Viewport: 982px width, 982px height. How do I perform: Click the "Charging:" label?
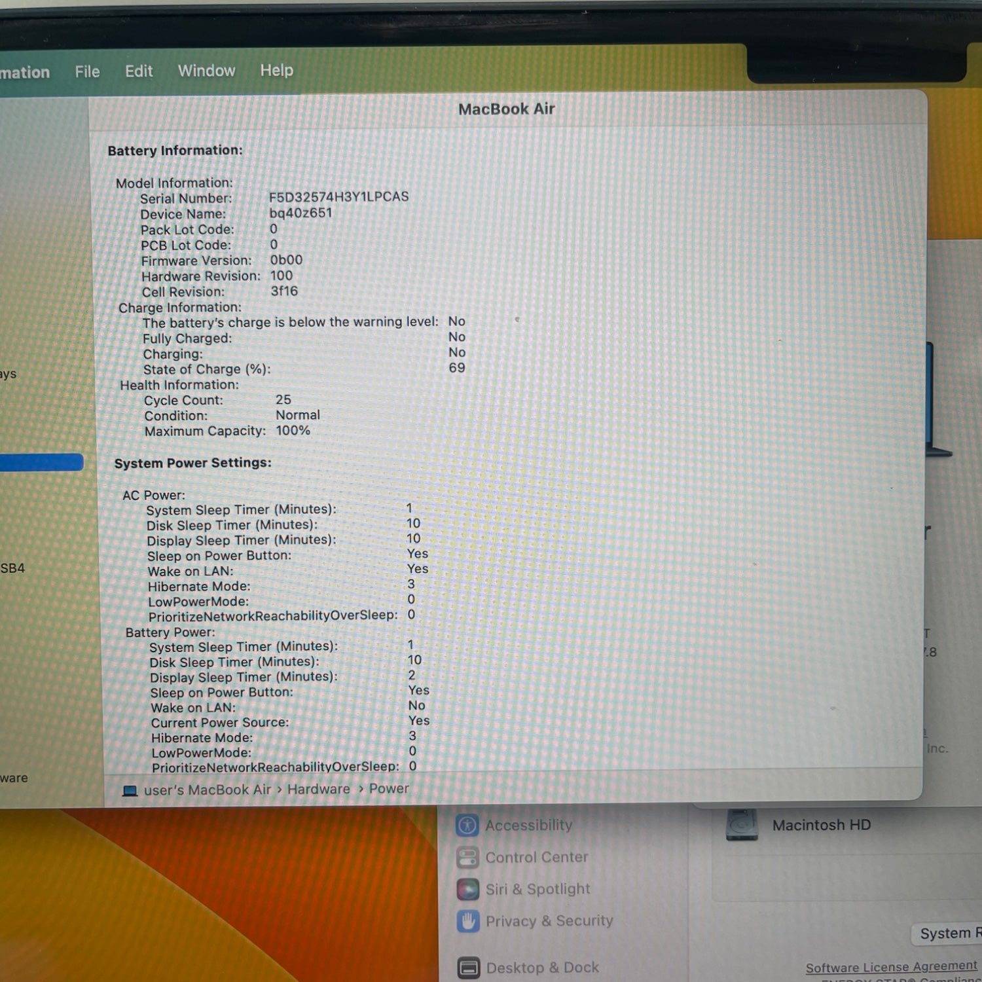(173, 354)
